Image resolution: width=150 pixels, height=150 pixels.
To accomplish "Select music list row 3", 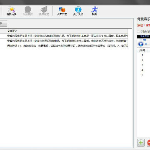I will [x=144, y=65].
